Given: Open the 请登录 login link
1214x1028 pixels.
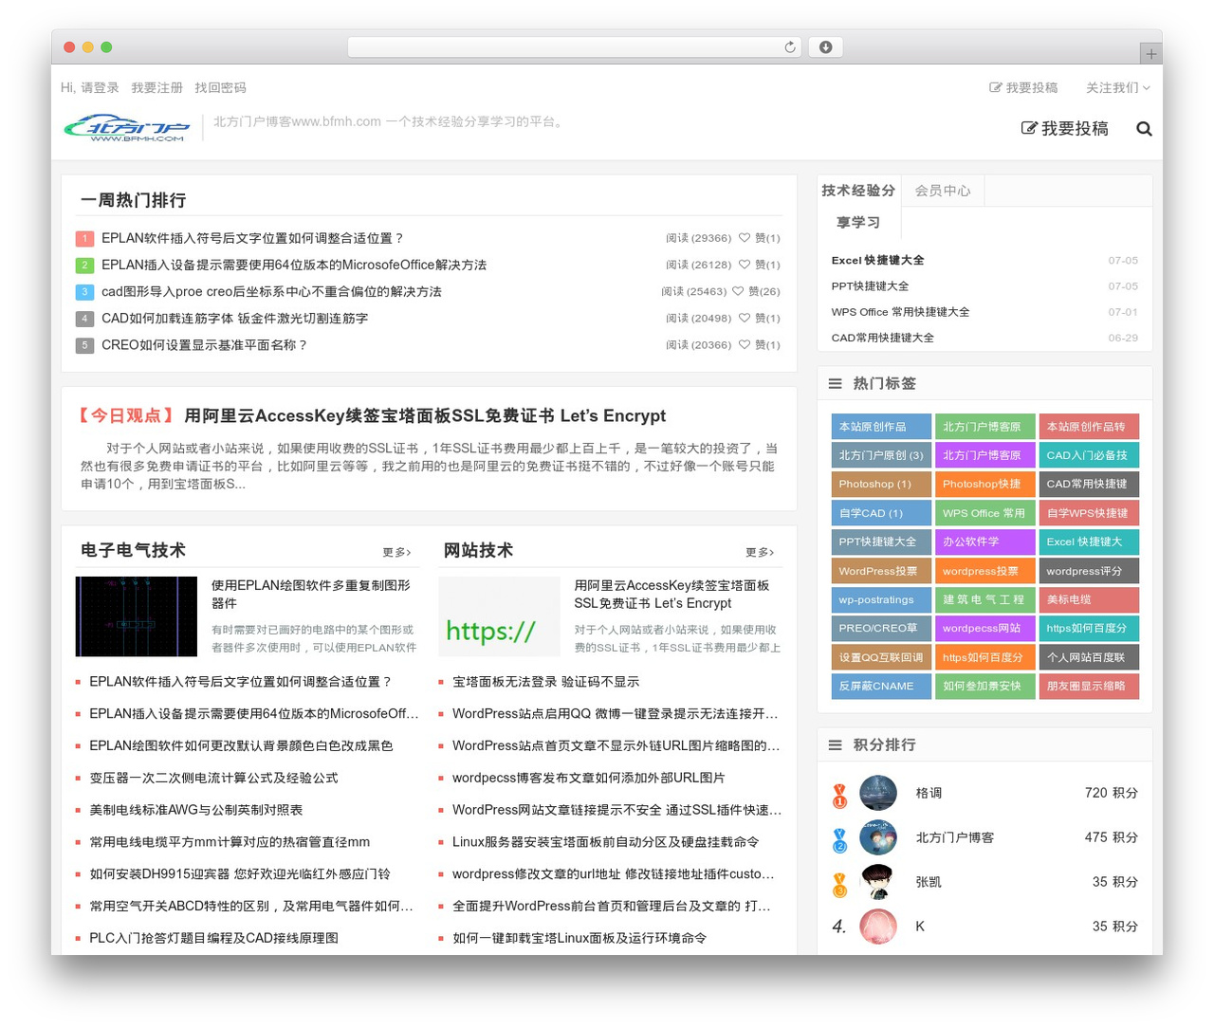Looking at the screenshot, I should pos(100,87).
